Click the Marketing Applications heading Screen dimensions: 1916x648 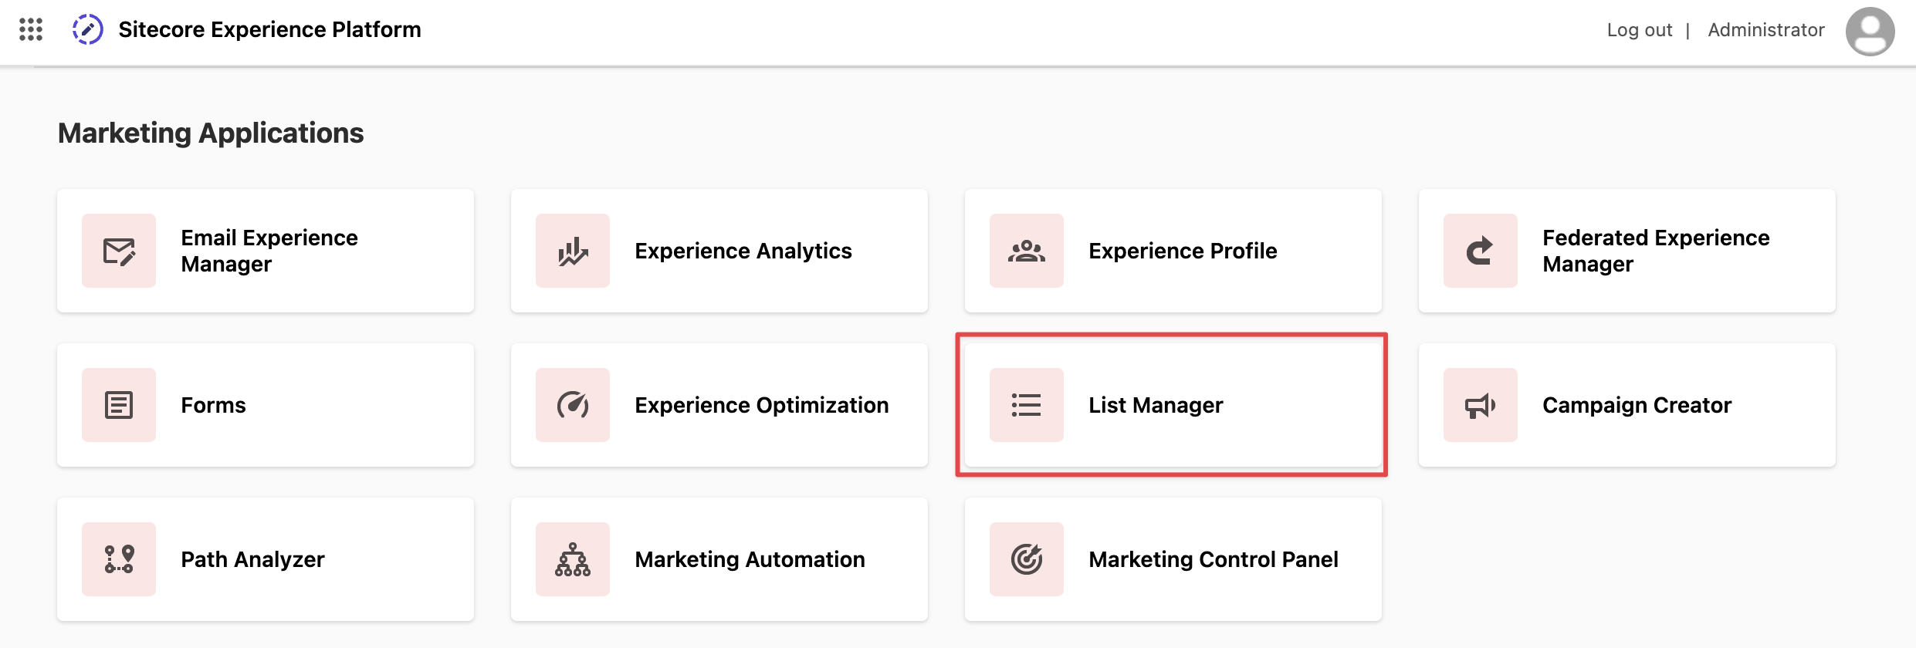point(211,133)
